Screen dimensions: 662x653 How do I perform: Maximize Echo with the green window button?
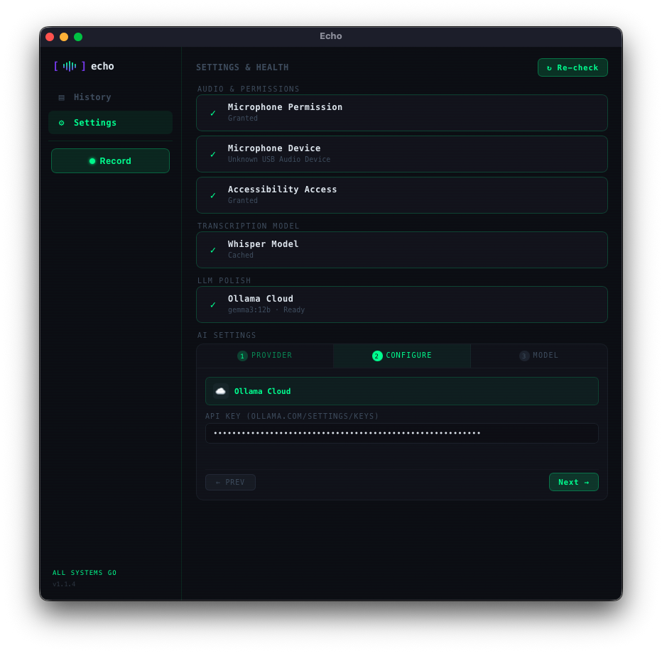coord(78,37)
